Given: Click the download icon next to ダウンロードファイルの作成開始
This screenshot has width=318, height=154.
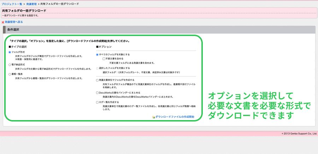Looking at the screenshot, I should pos(153,117).
